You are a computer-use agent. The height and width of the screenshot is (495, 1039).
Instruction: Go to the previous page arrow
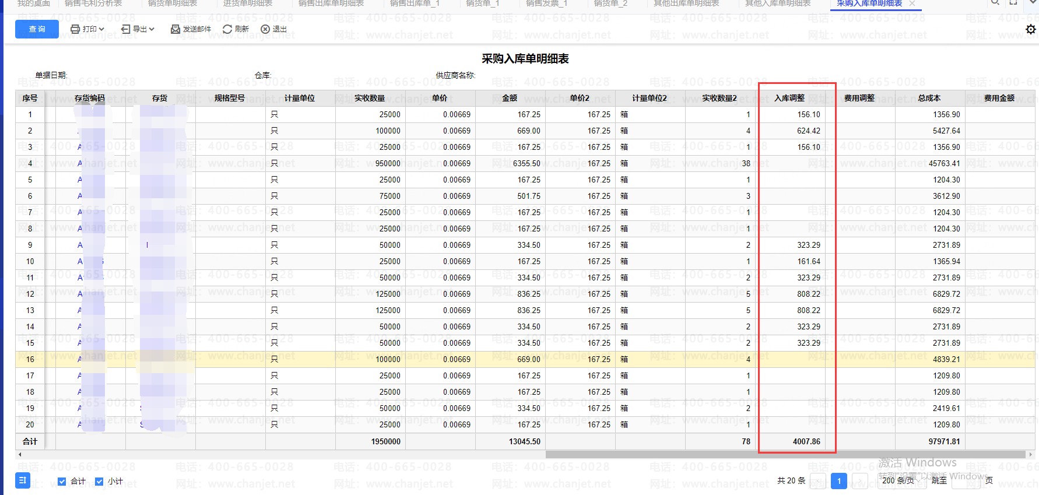(x=818, y=481)
